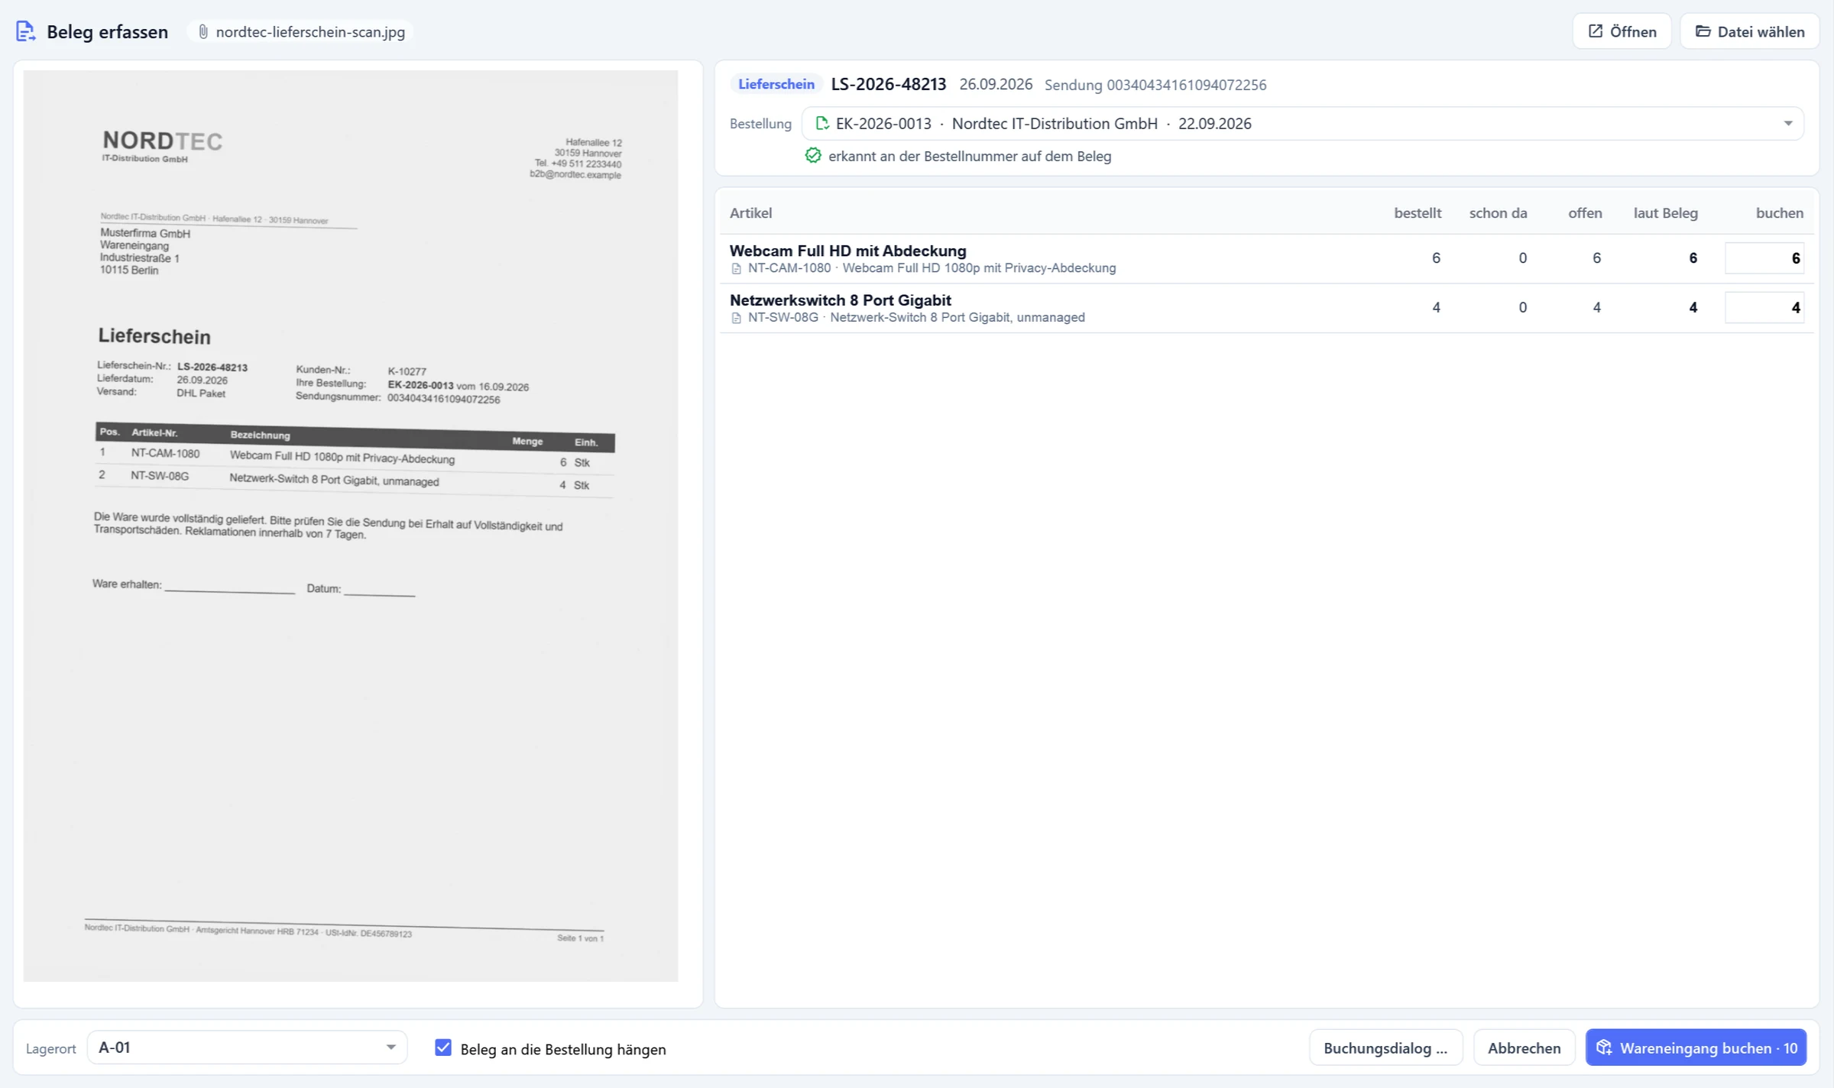The image size is (1834, 1088).
Task: Click erkannt an der Bestellnummer auf dem Beleg
Action: (970, 156)
